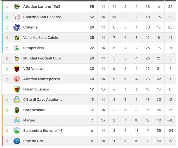Click the Atletico Lariano 1963 club crest
Screen dimensions: 178x148
tap(17, 7)
